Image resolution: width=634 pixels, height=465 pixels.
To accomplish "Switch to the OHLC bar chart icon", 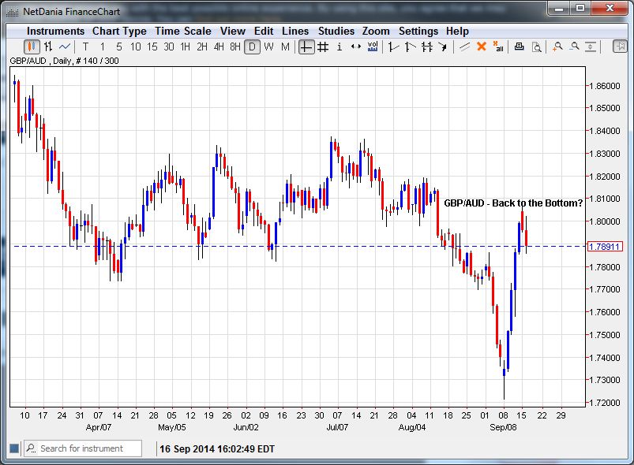I will [x=48, y=47].
